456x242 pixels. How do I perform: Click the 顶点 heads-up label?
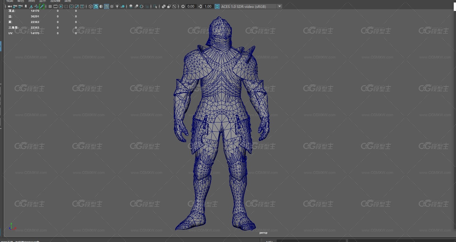pyautogui.click(x=12, y=11)
